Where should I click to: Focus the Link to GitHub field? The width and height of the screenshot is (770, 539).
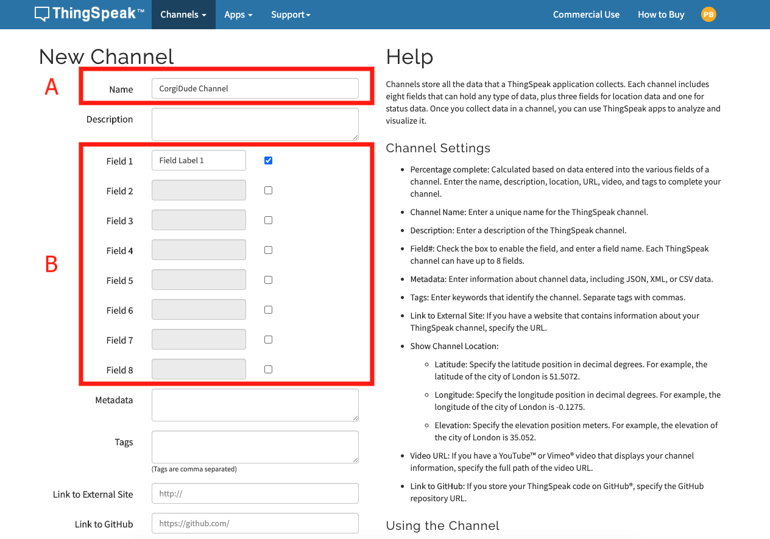(255, 523)
